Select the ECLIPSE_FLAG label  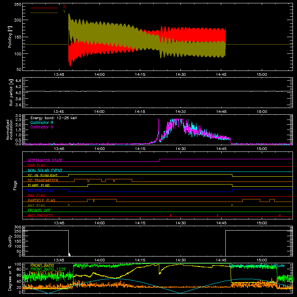click(x=40, y=190)
